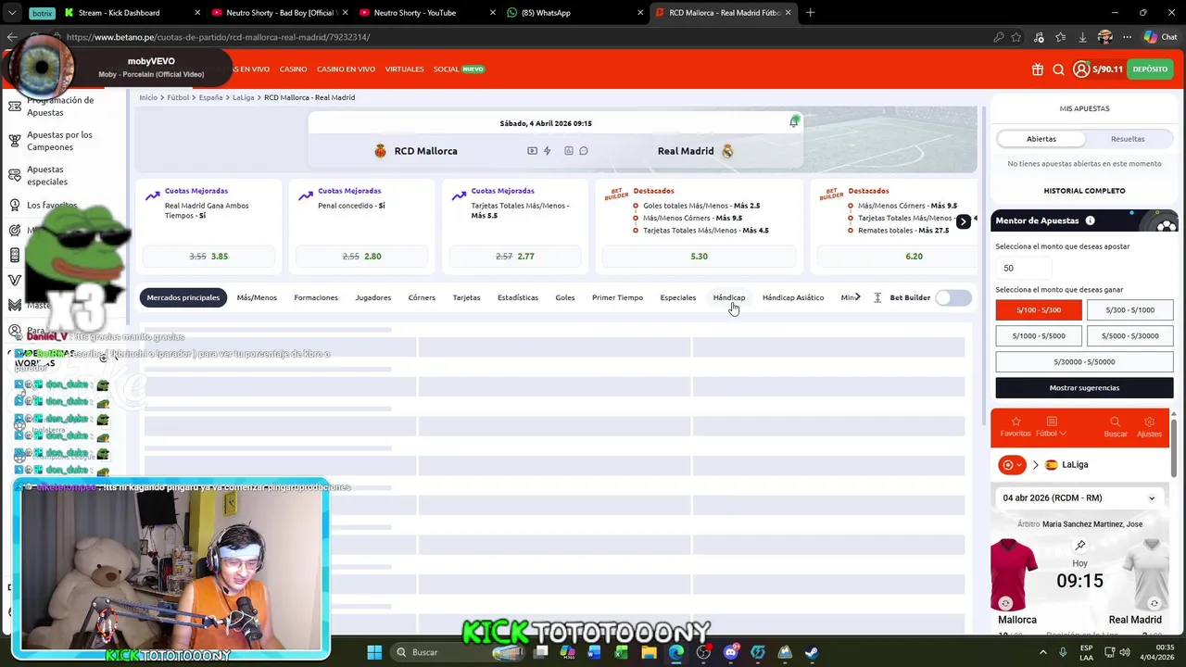Select the S/30000 - S/50000 winning range
Image resolution: width=1186 pixels, height=667 pixels.
pos(1084,362)
